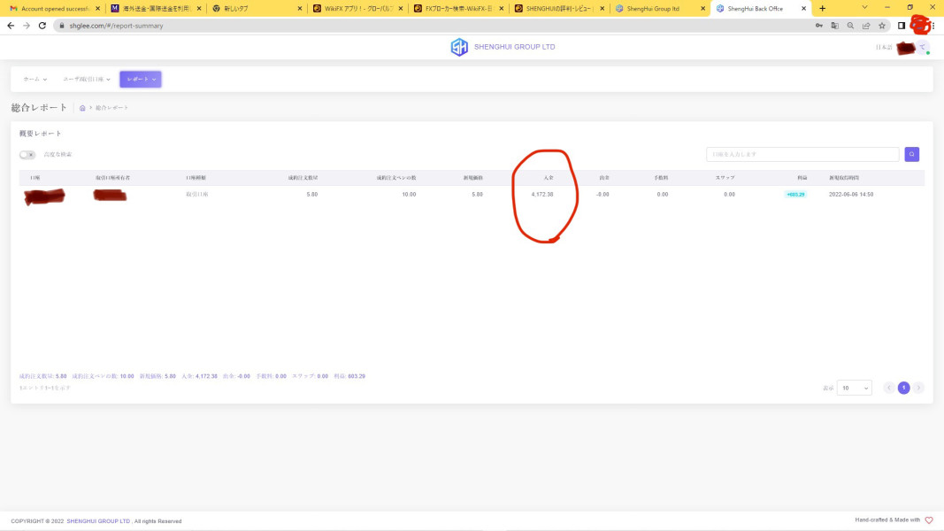Click the account number search field
Screen dimensions: 944x531
coord(802,155)
